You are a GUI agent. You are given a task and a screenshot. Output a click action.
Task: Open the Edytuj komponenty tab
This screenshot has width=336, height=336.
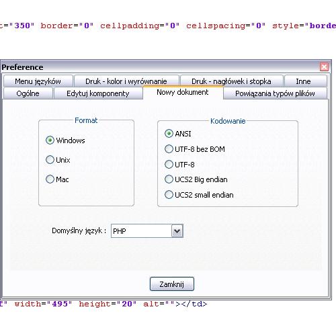[98, 93]
